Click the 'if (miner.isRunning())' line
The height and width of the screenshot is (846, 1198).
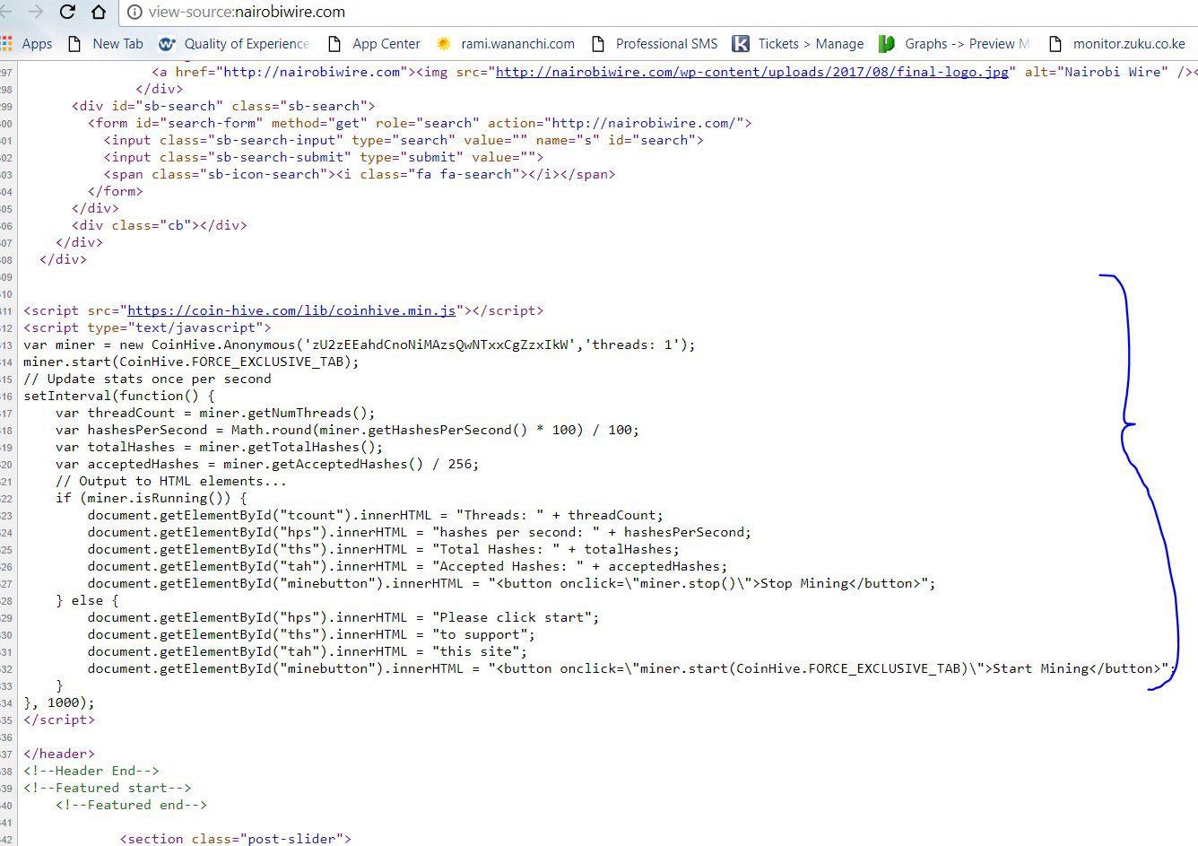(x=151, y=498)
